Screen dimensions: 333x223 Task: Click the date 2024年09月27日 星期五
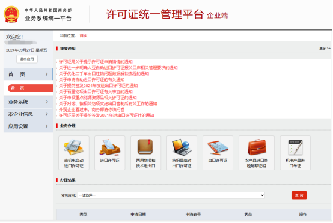click(26, 50)
